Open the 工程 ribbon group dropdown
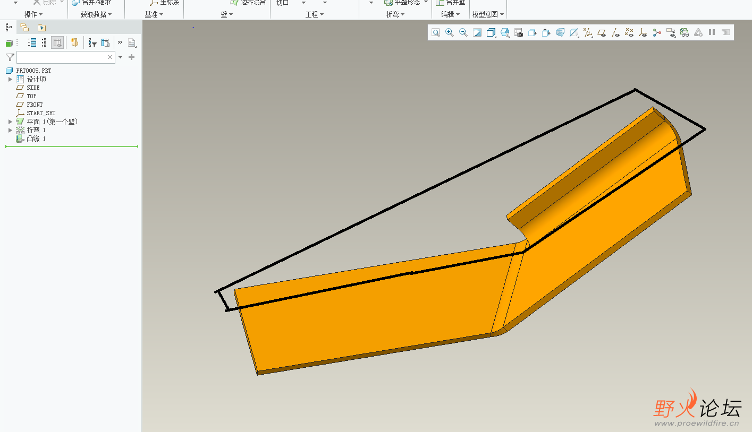752x432 pixels. (x=315, y=14)
